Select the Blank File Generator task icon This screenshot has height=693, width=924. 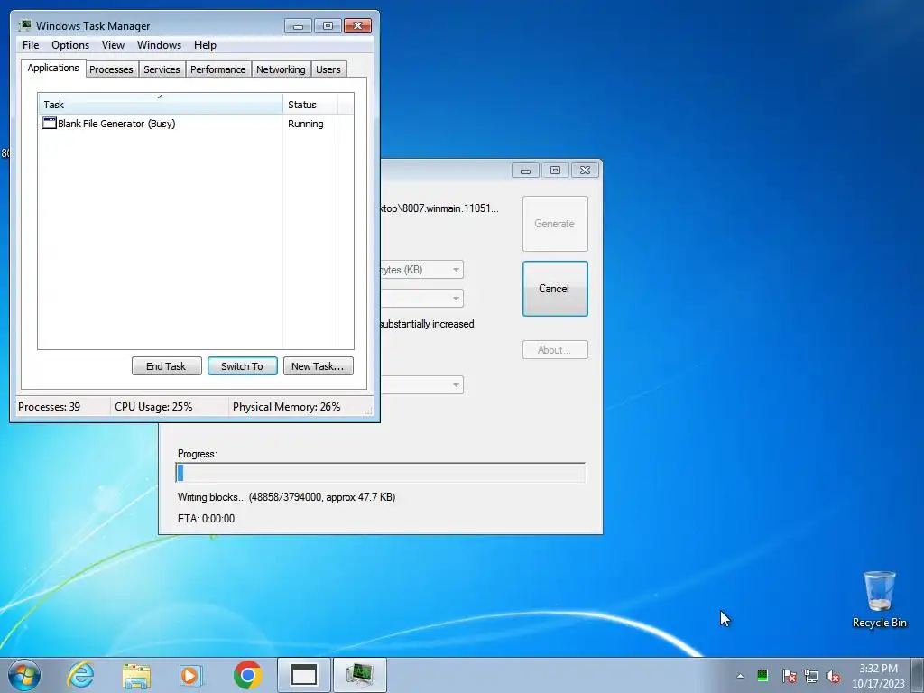click(x=50, y=123)
